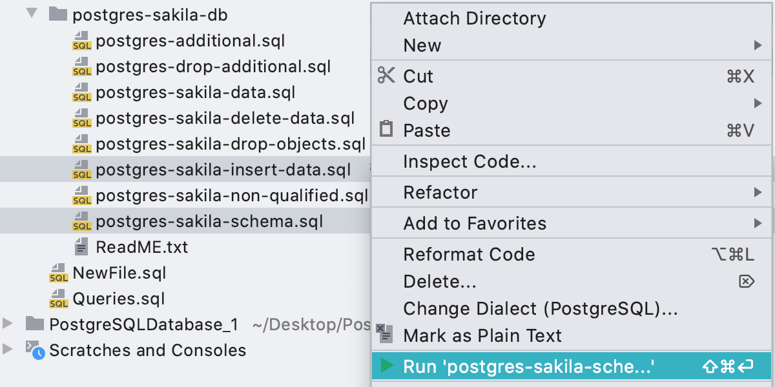Screen dimensions: 775x387
Task: Click the SQL icon of postgres-sakila-delete-data.sql
Action: [x=82, y=119]
